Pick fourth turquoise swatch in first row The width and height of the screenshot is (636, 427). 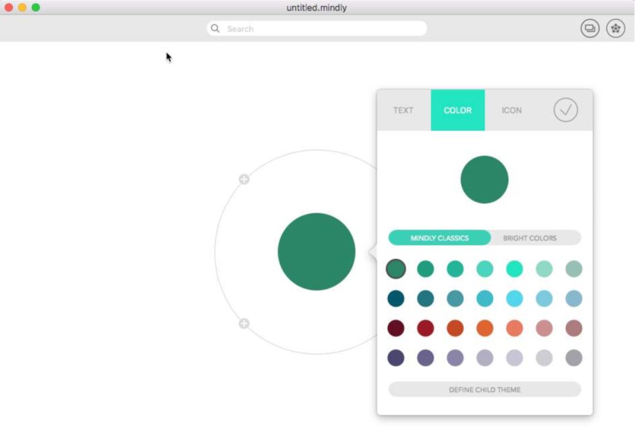click(x=485, y=269)
